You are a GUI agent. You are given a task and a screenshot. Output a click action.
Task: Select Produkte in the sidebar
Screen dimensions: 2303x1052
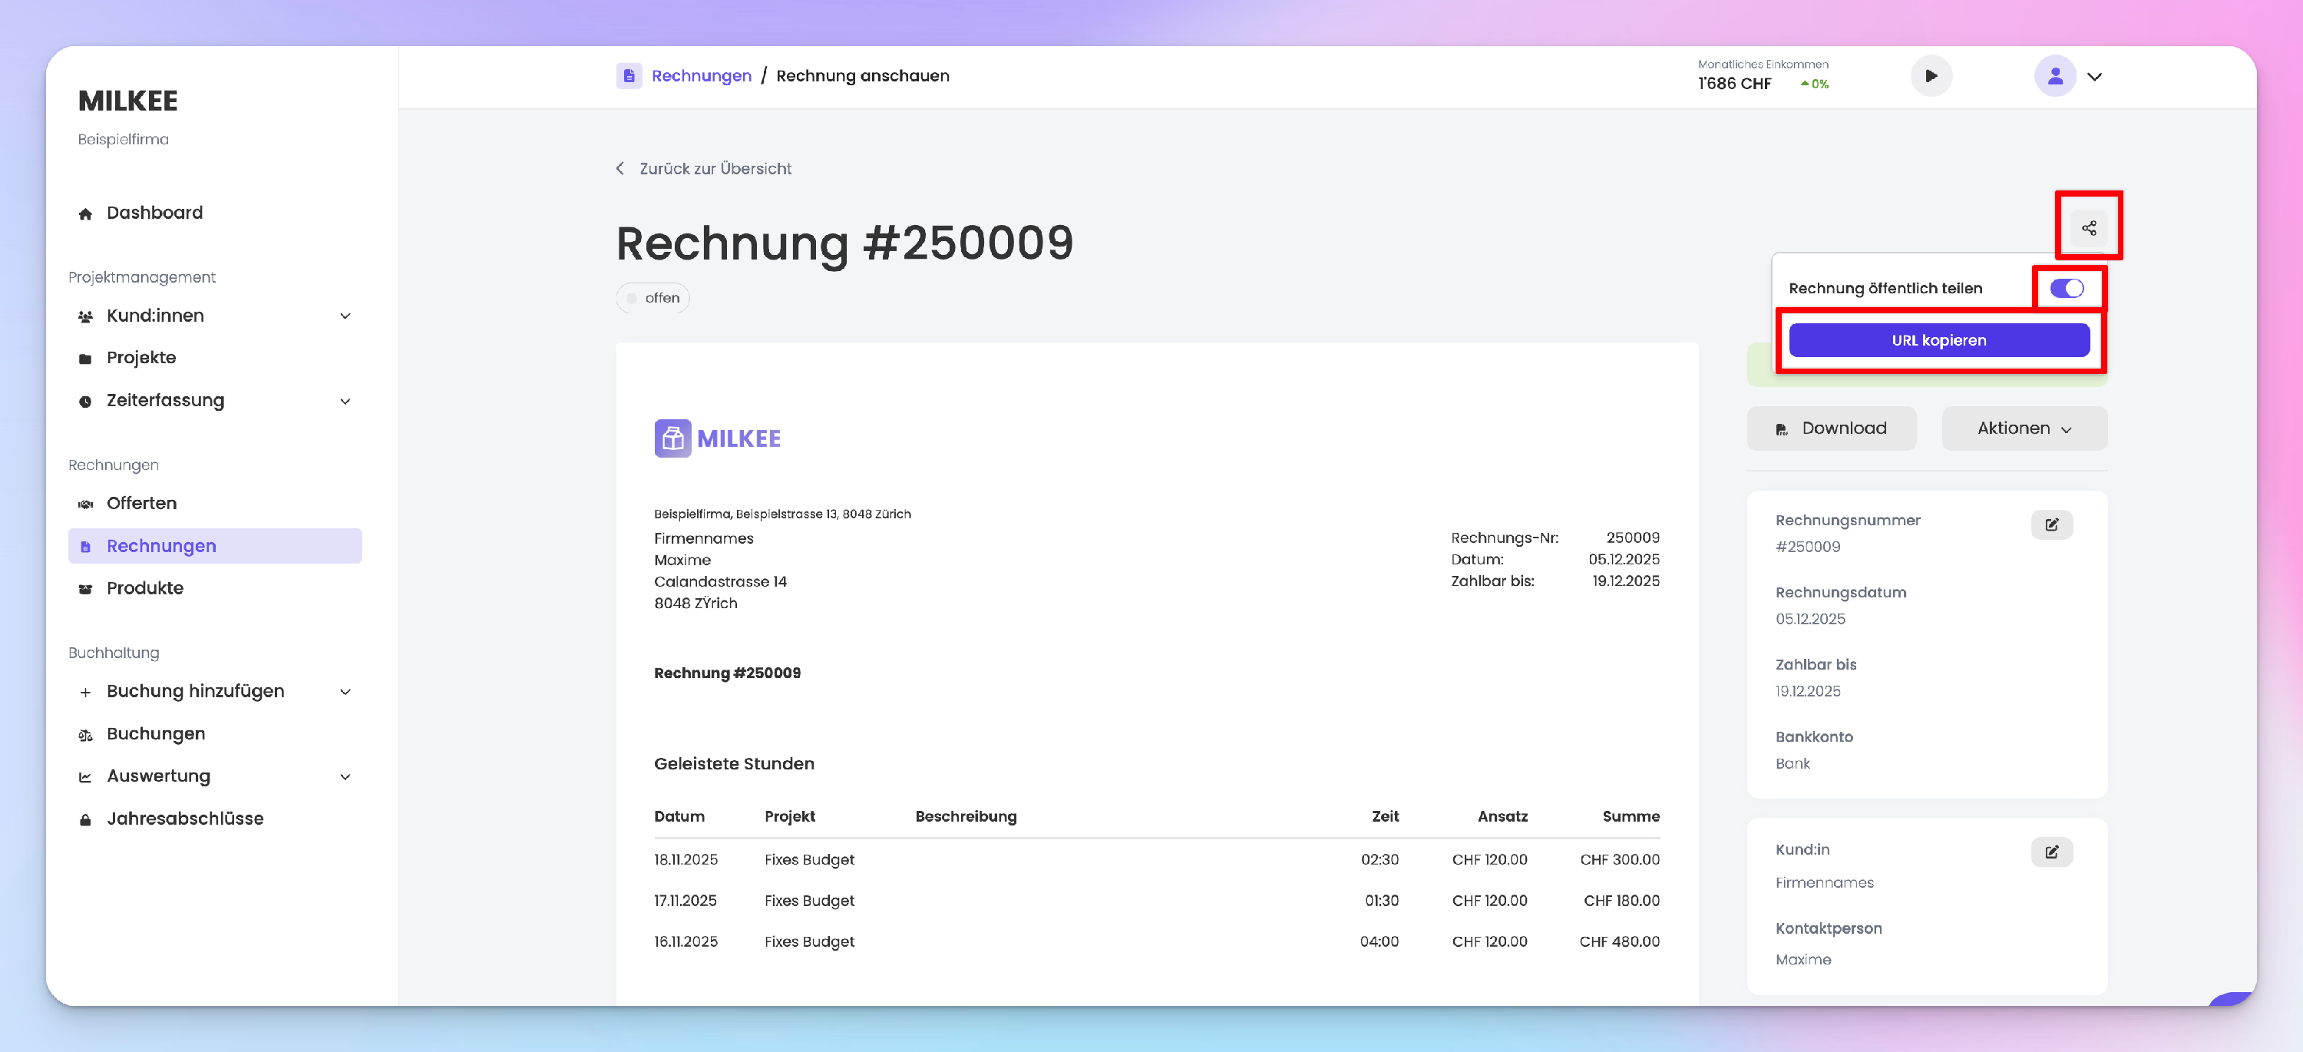pos(145,589)
